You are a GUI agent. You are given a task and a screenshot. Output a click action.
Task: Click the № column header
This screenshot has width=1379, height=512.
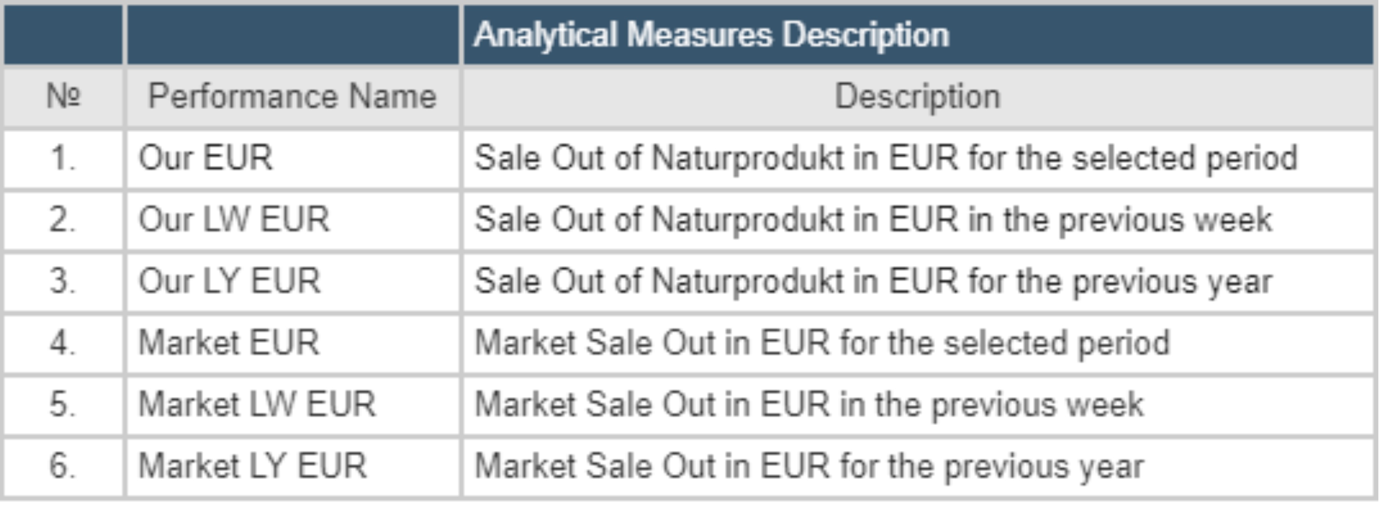click(x=63, y=96)
